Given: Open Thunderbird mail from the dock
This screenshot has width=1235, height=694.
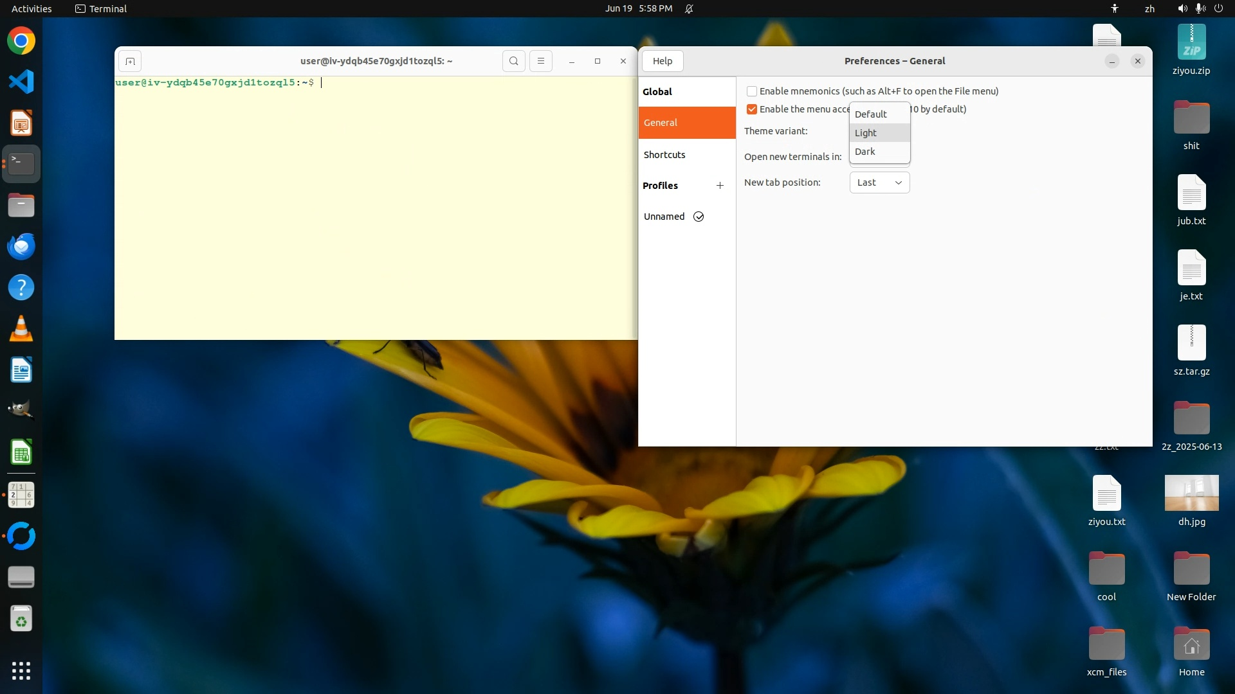Looking at the screenshot, I should point(21,246).
